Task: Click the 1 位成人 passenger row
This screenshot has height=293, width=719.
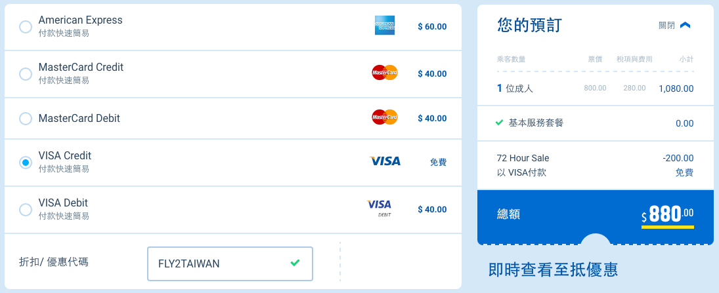Action: (595, 88)
